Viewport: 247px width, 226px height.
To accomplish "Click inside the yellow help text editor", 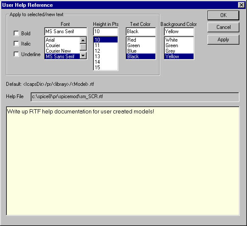I will pos(123,161).
